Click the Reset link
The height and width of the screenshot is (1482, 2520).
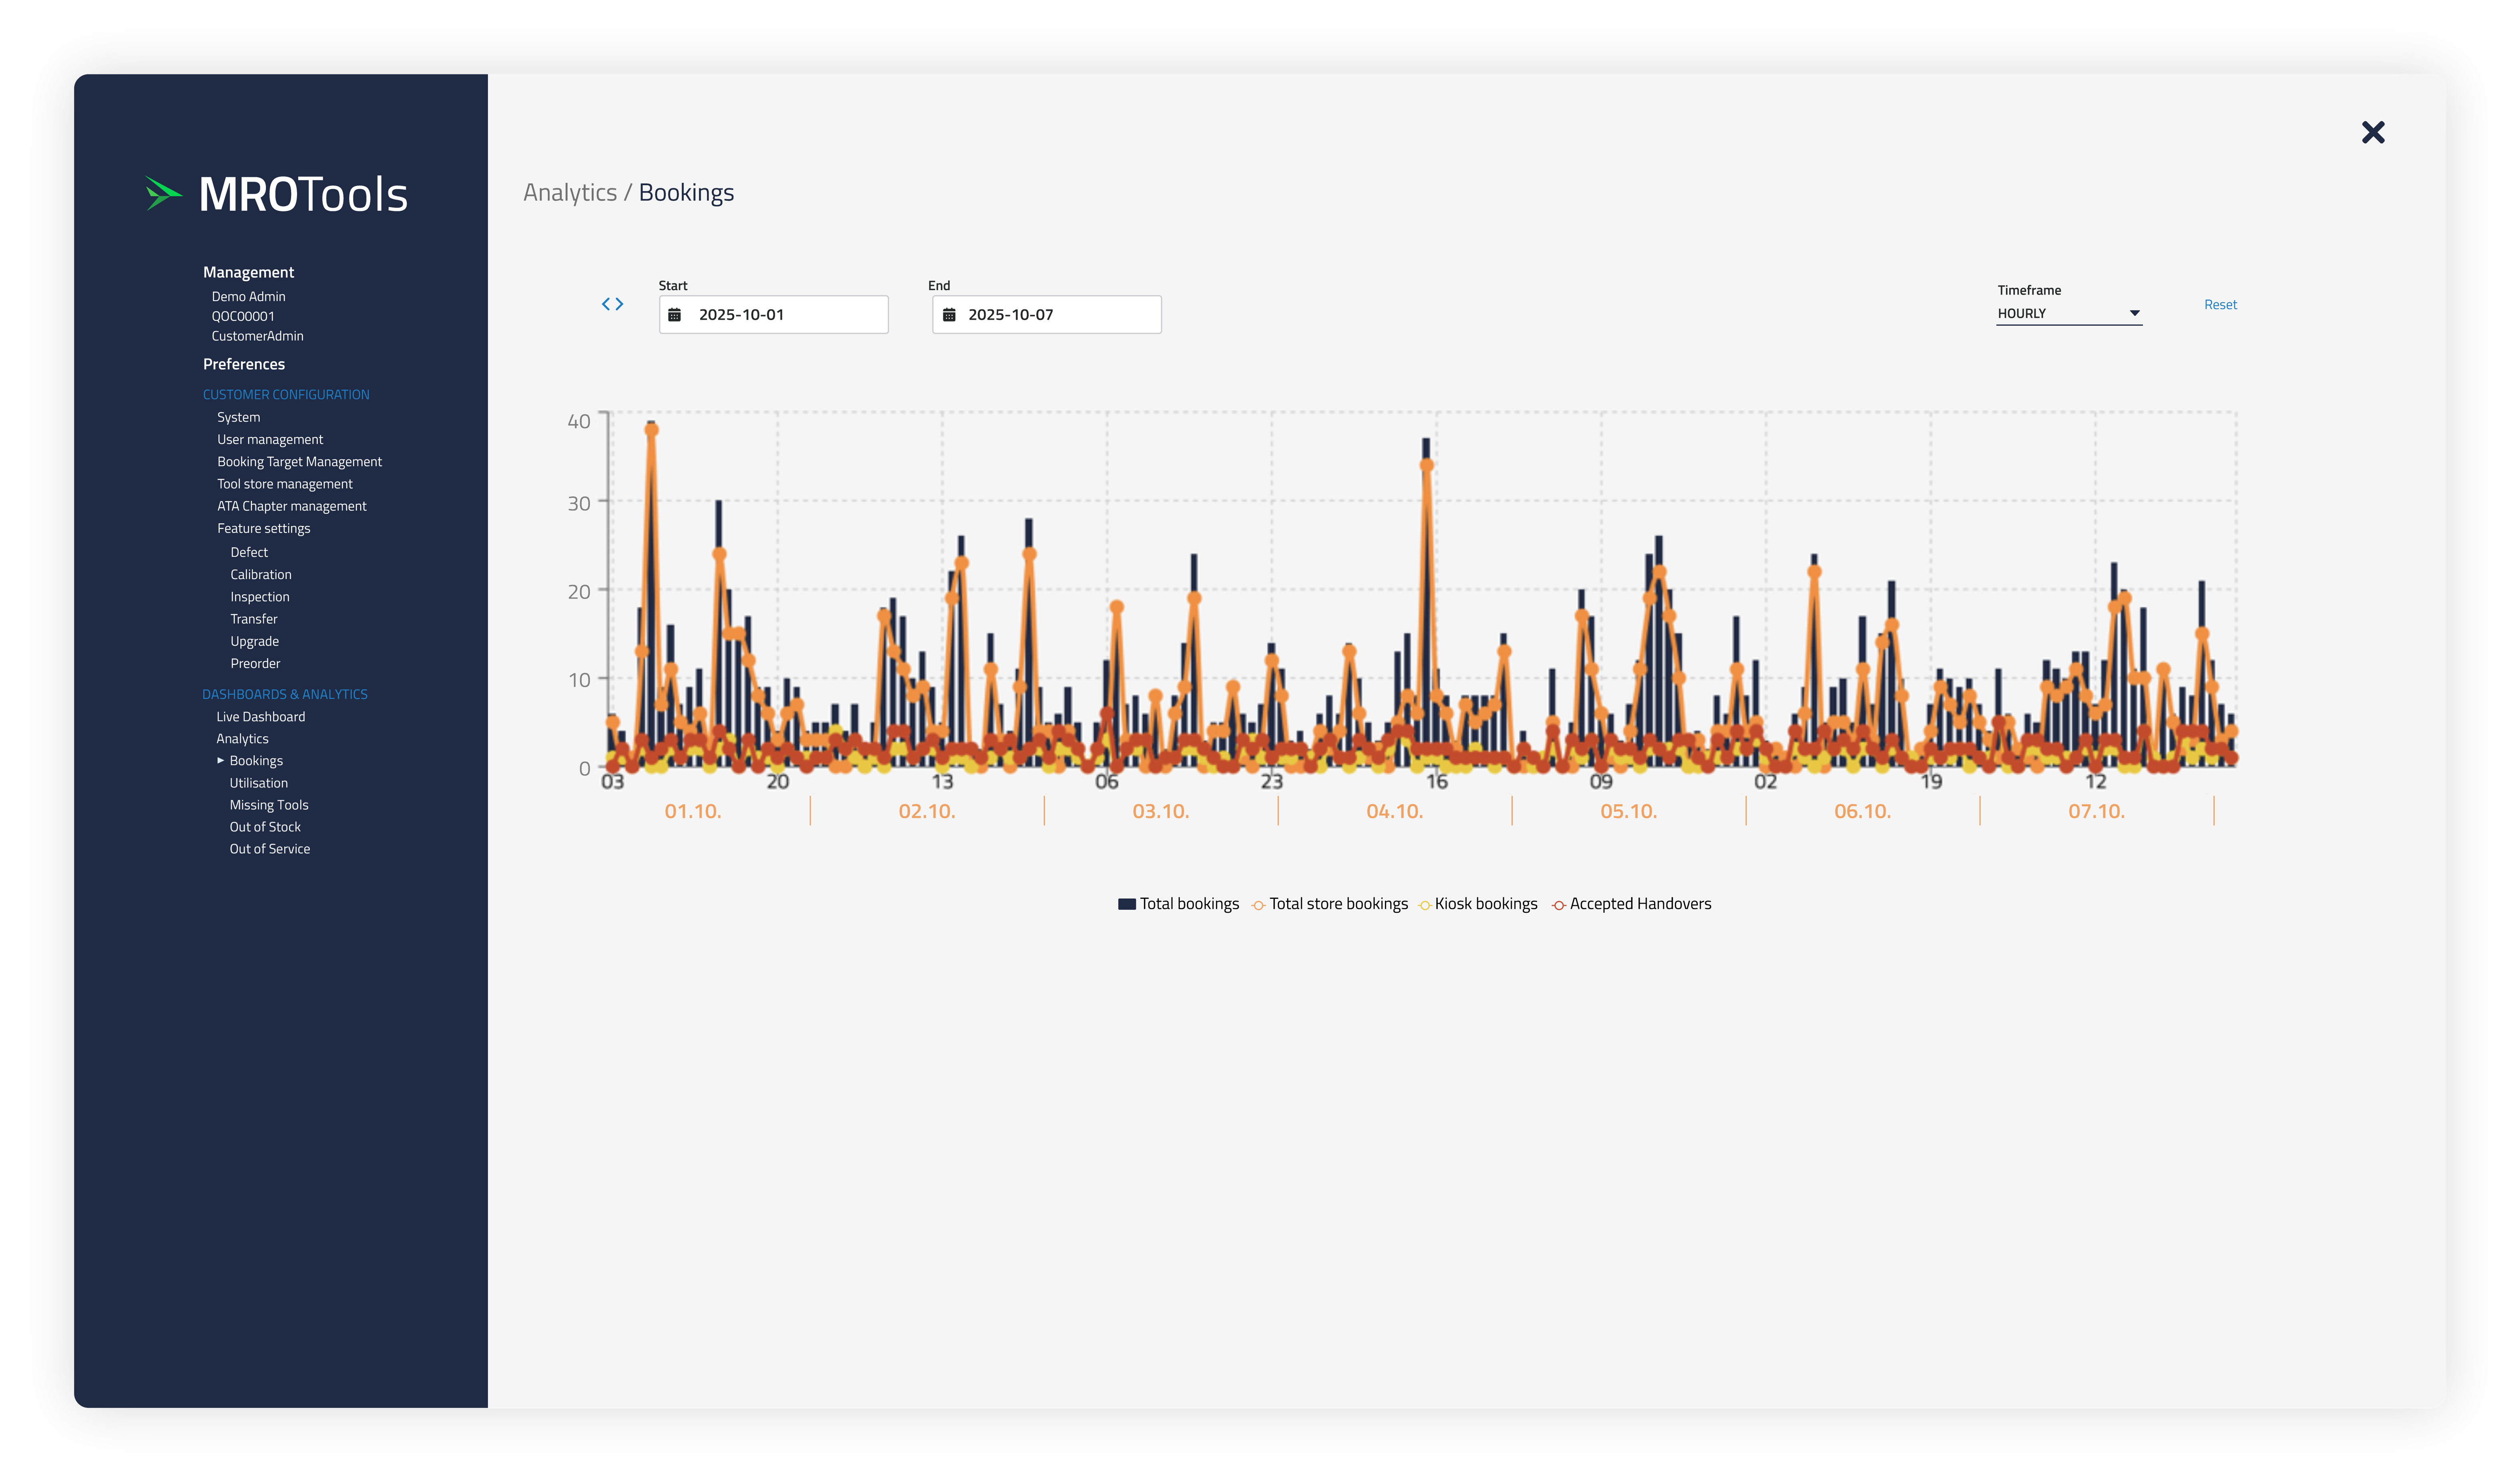2220,305
